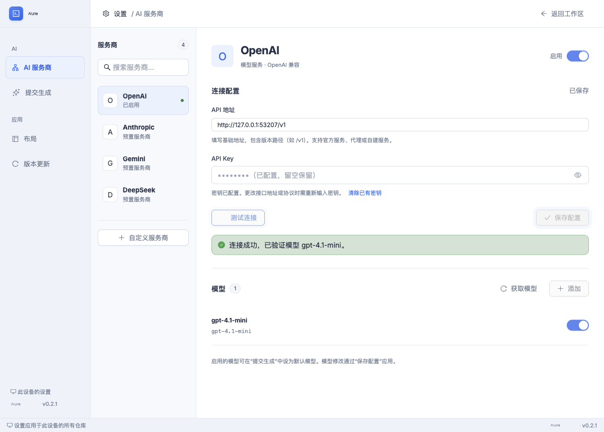Click the gpt-4.1-mini model name
Image resolution: width=604 pixels, height=432 pixels.
click(230, 320)
